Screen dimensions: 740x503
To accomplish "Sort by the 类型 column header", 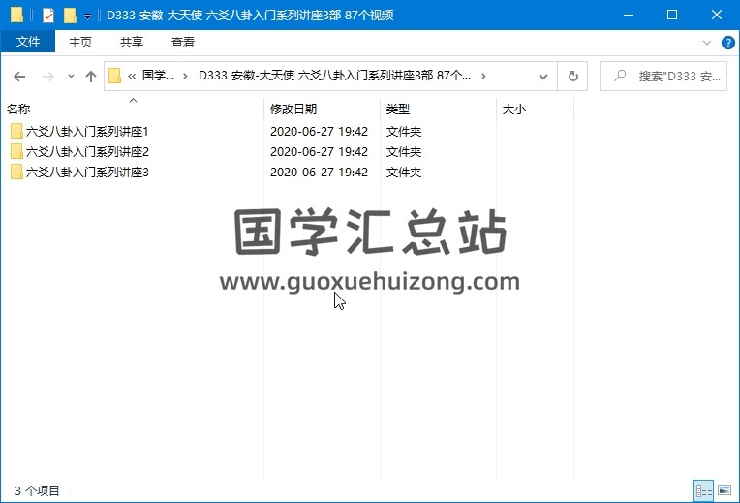I will coord(398,110).
